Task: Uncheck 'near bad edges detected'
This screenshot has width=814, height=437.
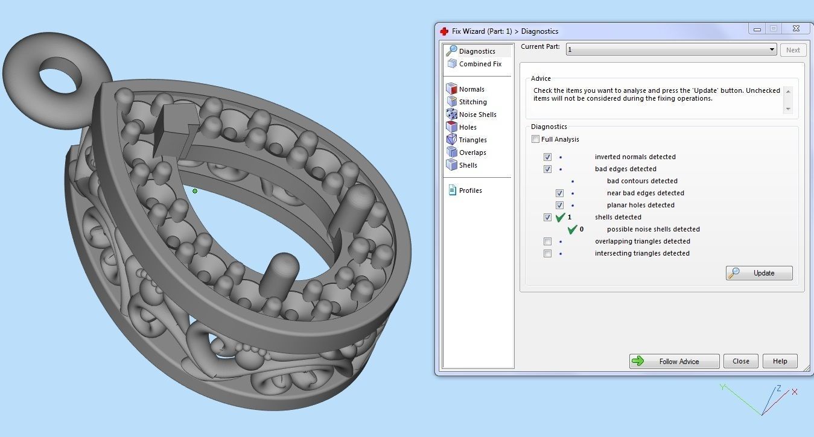Action: 559,193
